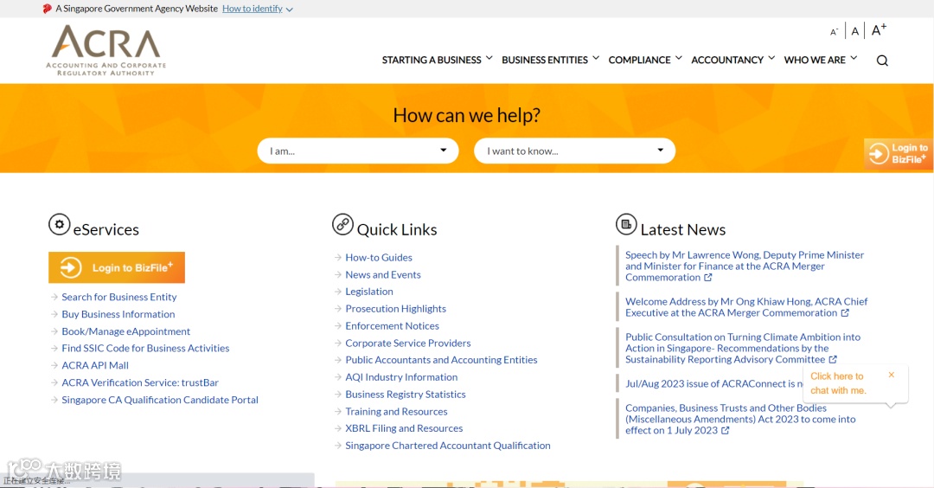
Task: Click chevron next to Business Entities
Action: pos(596,58)
